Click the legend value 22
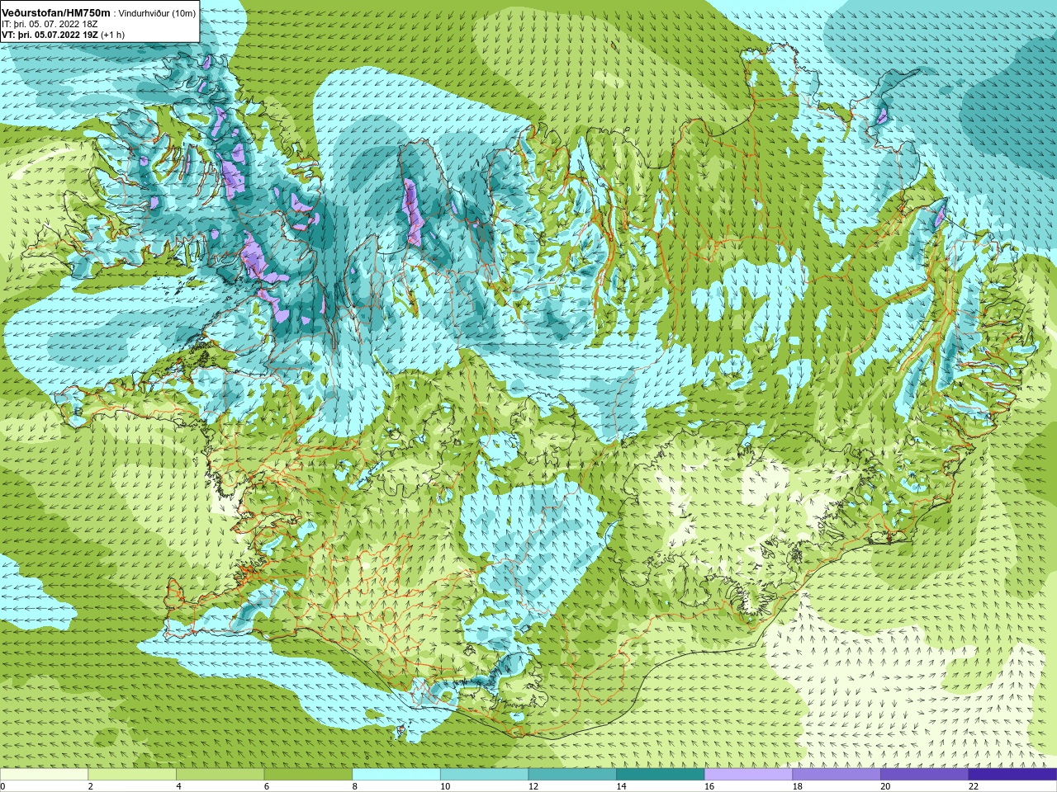The height and width of the screenshot is (792, 1057). [974, 786]
